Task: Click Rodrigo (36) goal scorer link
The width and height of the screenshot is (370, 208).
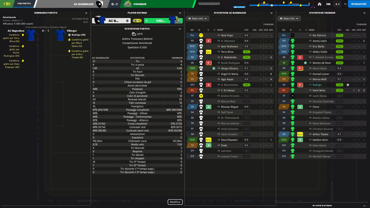Action: pos(78,35)
